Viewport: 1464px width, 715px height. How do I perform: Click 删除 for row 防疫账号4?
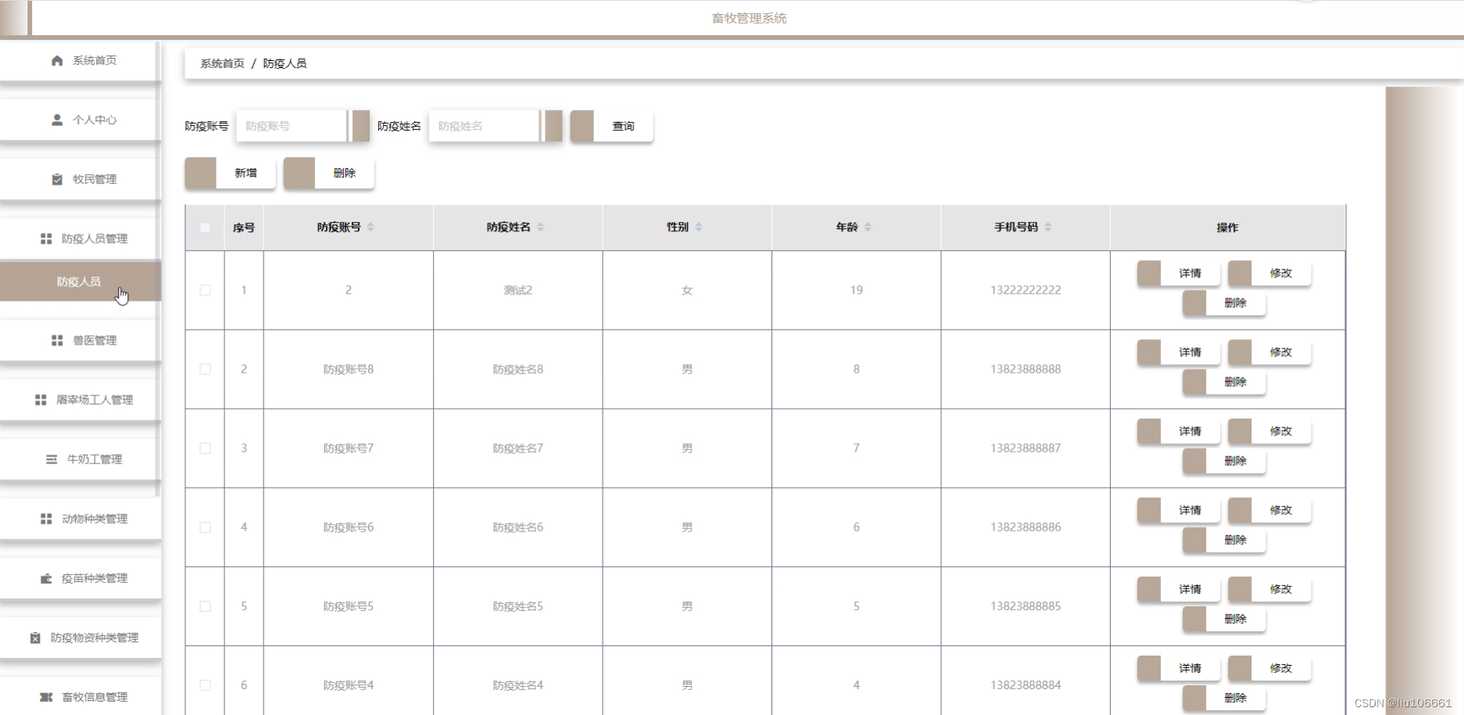coord(1224,697)
